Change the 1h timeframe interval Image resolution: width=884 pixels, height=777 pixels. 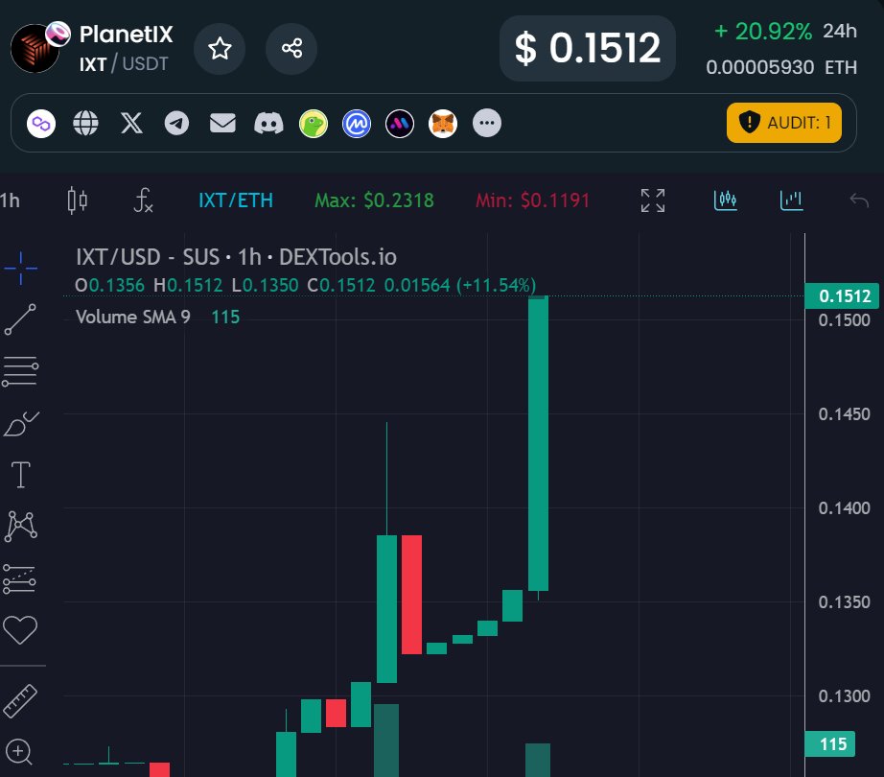[x=10, y=200]
